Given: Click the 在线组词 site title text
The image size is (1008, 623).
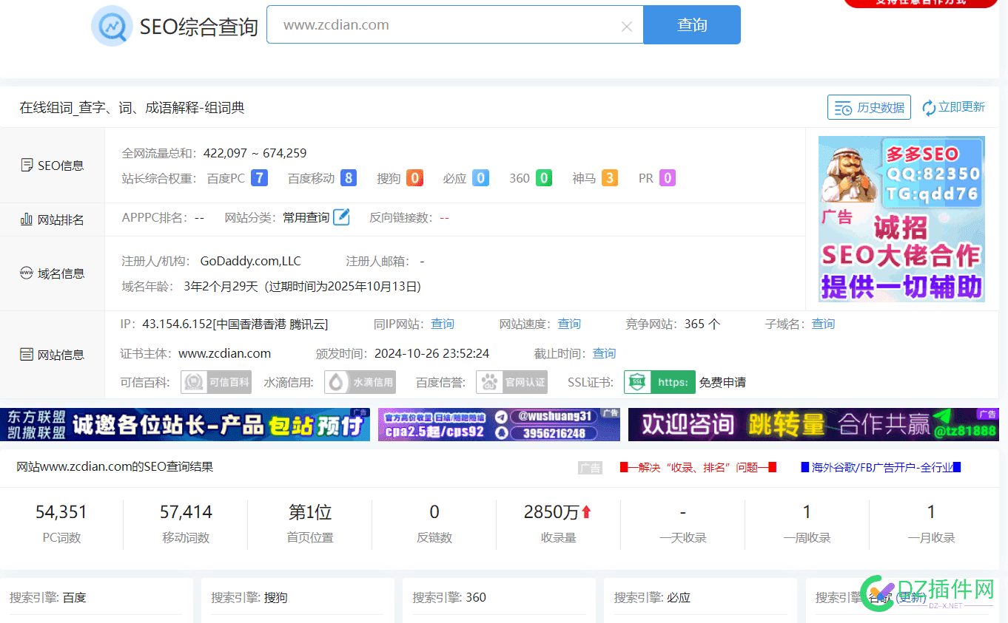Looking at the screenshot, I should tap(132, 108).
